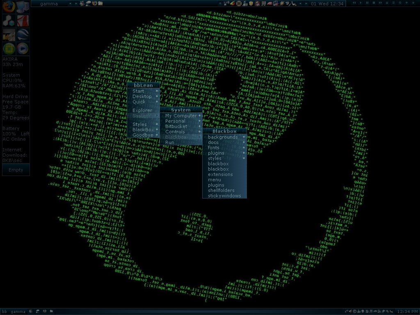420x315 pixels.
Task: Open extensions in Blackbox menu
Action: 224,174
